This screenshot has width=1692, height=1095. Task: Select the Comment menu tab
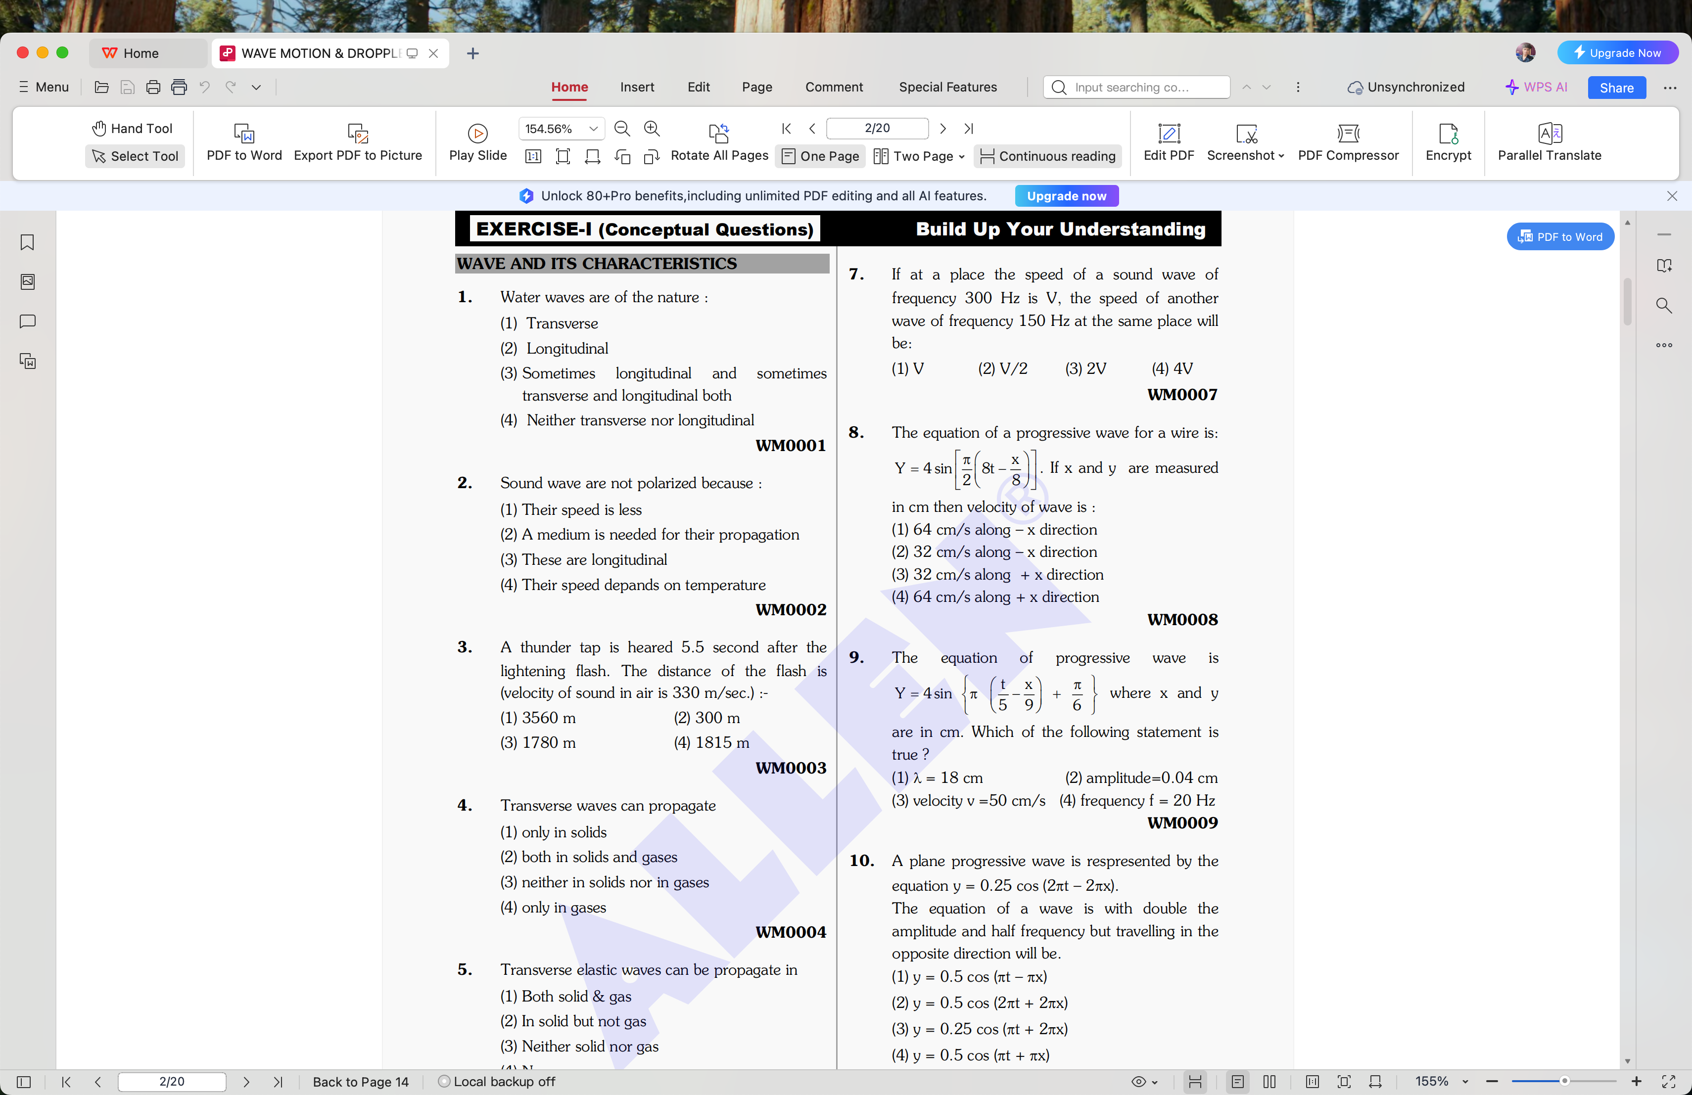[834, 87]
